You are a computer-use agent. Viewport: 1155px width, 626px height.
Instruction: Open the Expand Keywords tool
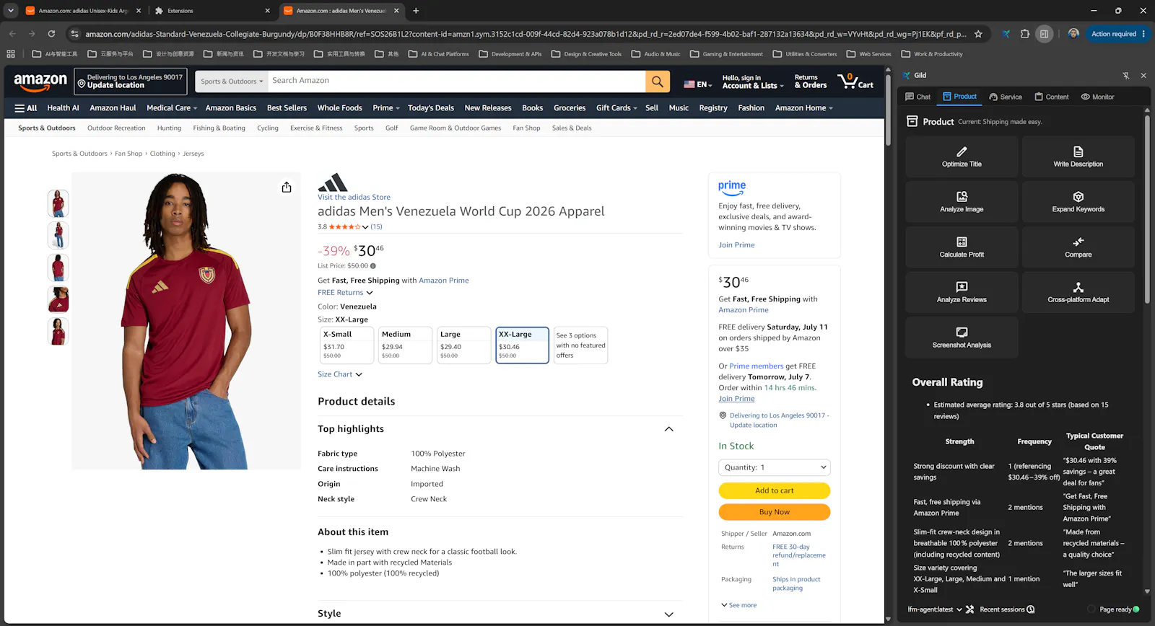(1078, 202)
